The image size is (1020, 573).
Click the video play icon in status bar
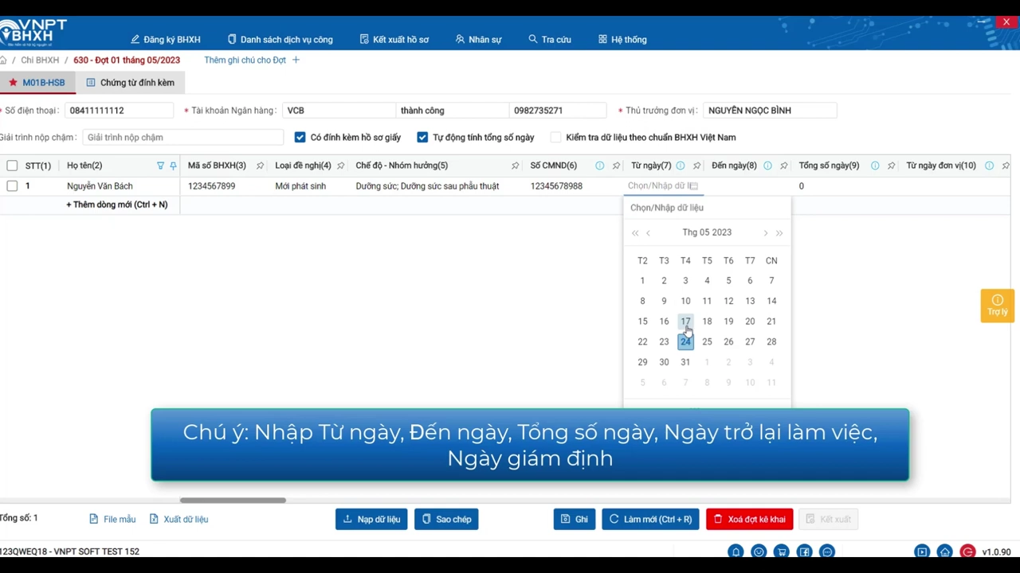[x=922, y=552]
